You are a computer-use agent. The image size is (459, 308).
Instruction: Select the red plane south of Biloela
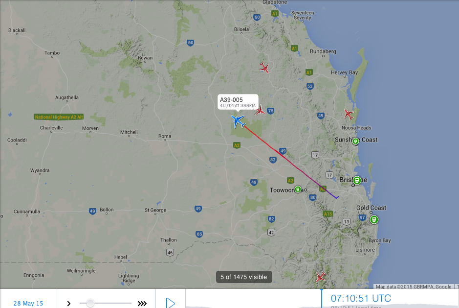264,68
